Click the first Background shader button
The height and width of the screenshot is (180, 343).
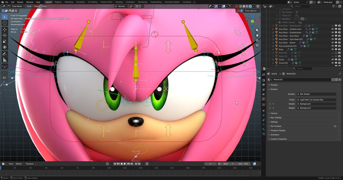[x=316, y=104]
